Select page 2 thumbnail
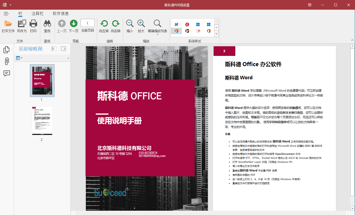This screenshot has height=215, width=355. click(42, 121)
